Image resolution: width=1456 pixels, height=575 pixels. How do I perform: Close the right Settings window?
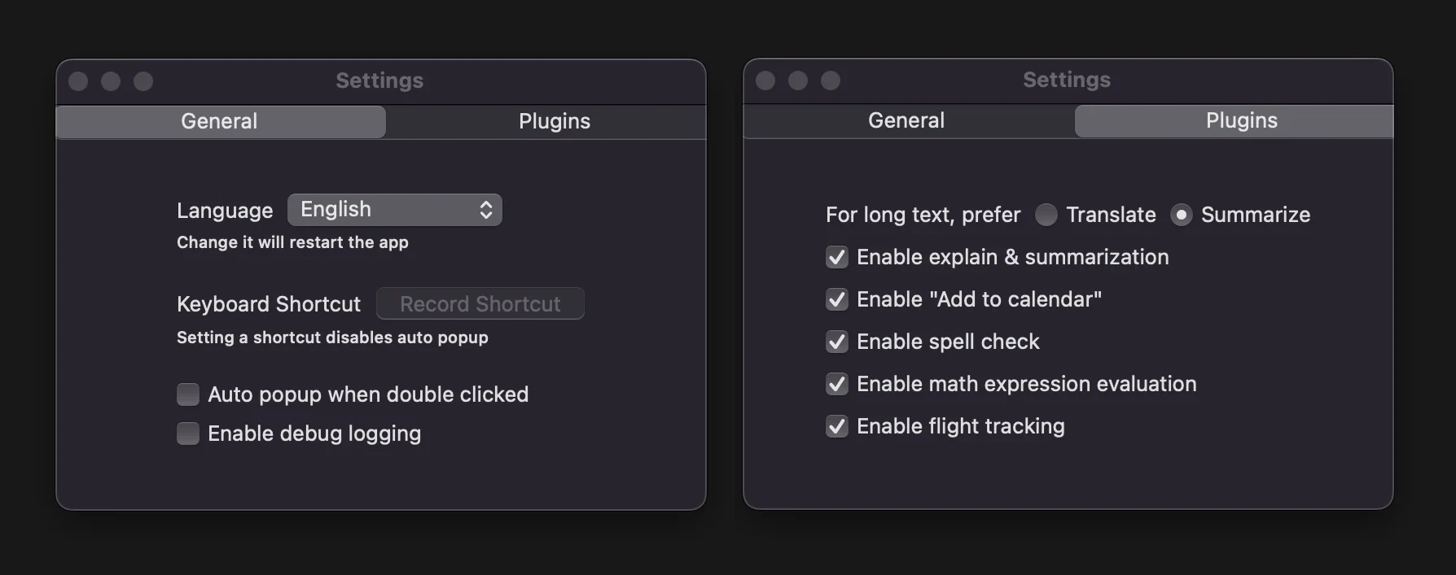[x=765, y=81]
